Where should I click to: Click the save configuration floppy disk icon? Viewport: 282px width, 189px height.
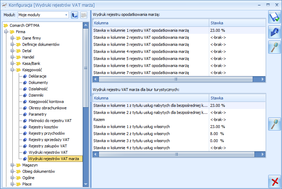coord(275,17)
